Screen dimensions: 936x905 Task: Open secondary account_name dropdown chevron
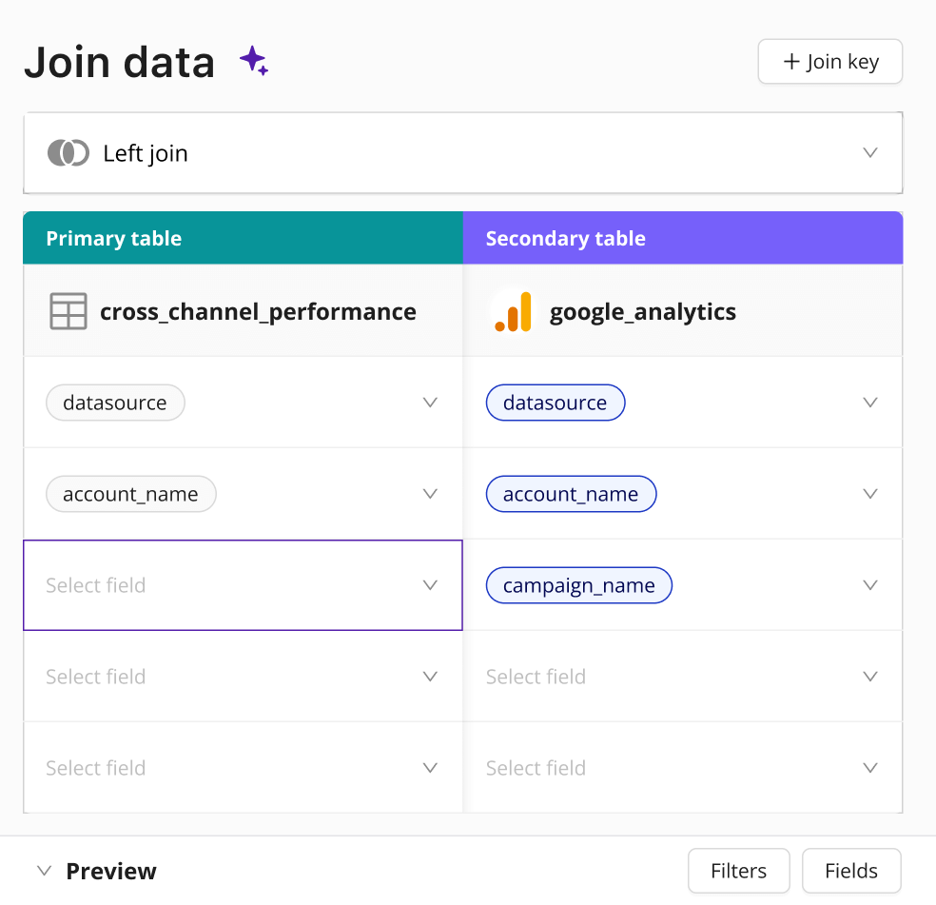(x=869, y=494)
